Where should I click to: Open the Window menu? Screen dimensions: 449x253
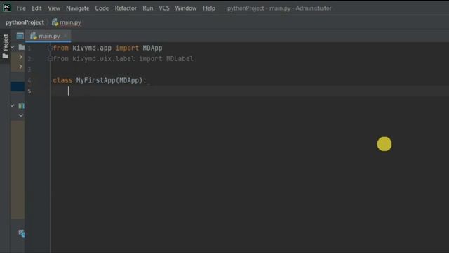186,8
